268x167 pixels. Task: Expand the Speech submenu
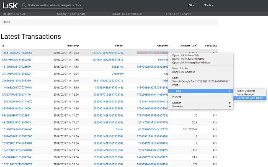[x=201, y=103]
